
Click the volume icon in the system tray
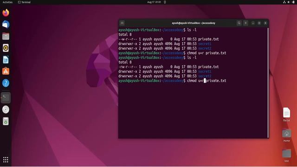coord(289,2)
